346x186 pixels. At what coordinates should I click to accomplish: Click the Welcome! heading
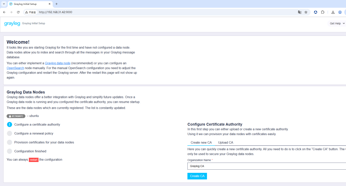(18, 42)
